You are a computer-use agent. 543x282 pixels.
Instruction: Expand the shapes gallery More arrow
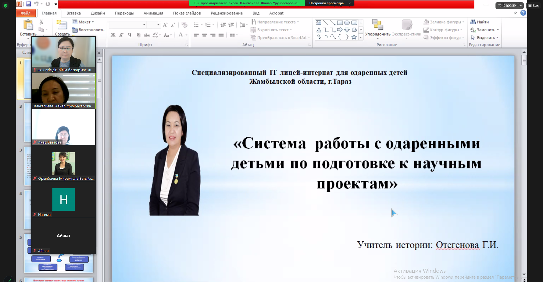click(361, 37)
